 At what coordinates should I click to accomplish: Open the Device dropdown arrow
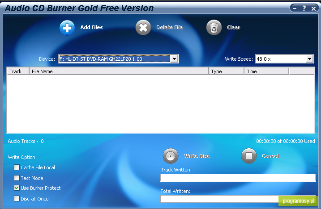pos(174,59)
